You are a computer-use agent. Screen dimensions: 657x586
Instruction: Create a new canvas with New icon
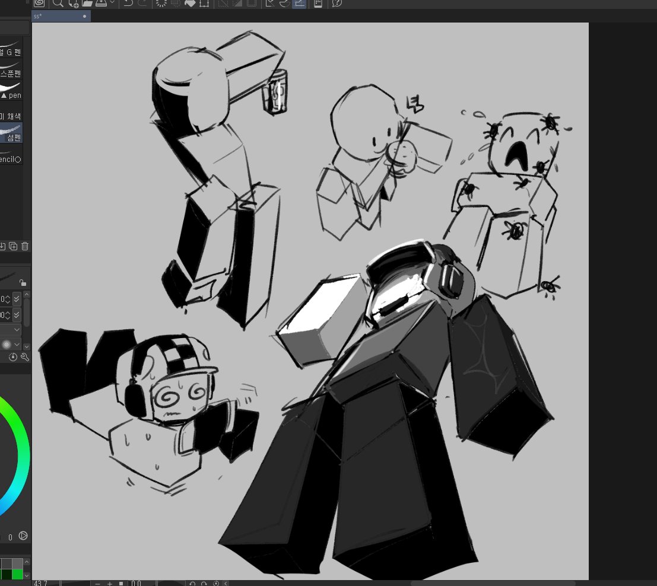[74, 3]
